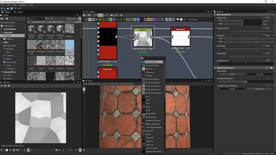Collapse the Material Filters category
The height and width of the screenshot is (155, 276).
(2, 72)
